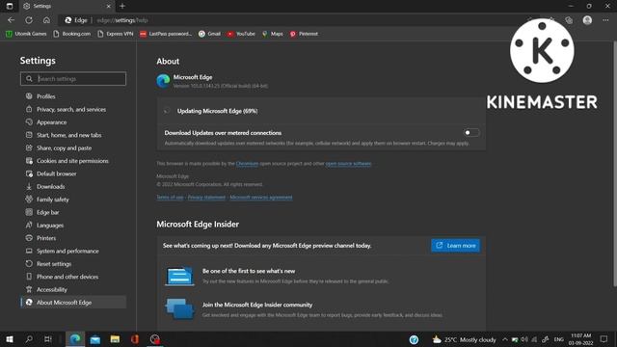Click the Learn more button

pos(455,246)
